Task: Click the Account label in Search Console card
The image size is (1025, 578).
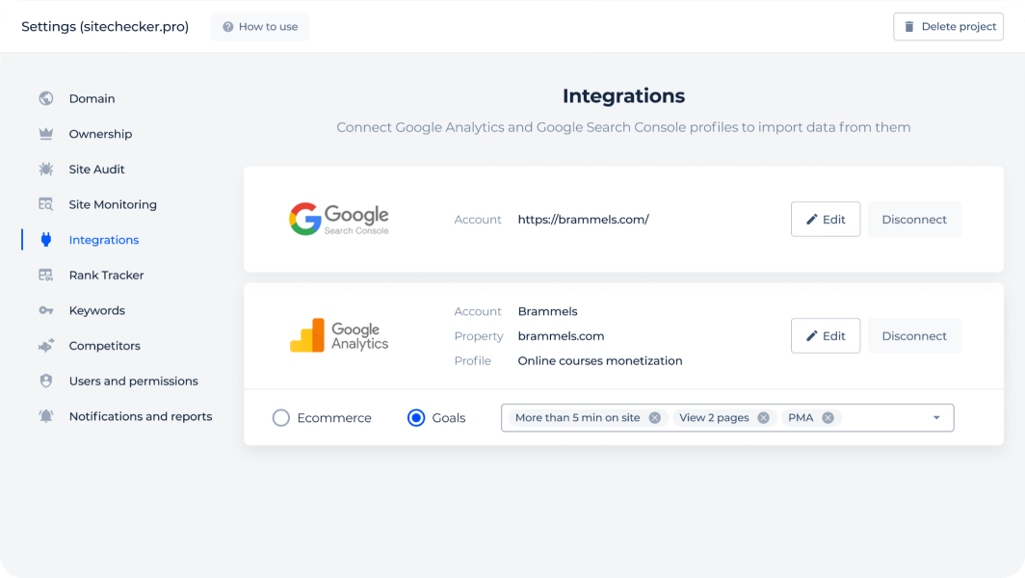Action: (x=477, y=220)
